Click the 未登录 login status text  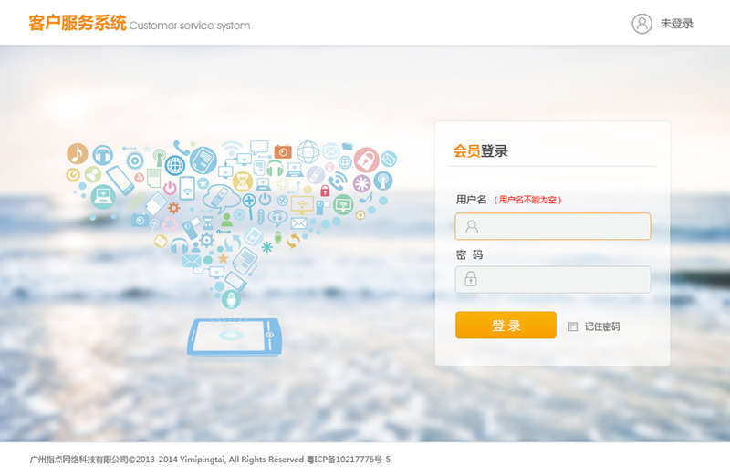pyautogui.click(x=676, y=24)
